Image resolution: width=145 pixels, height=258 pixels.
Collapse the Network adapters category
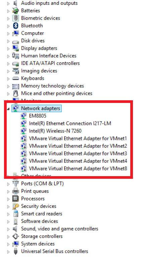coord(8,109)
